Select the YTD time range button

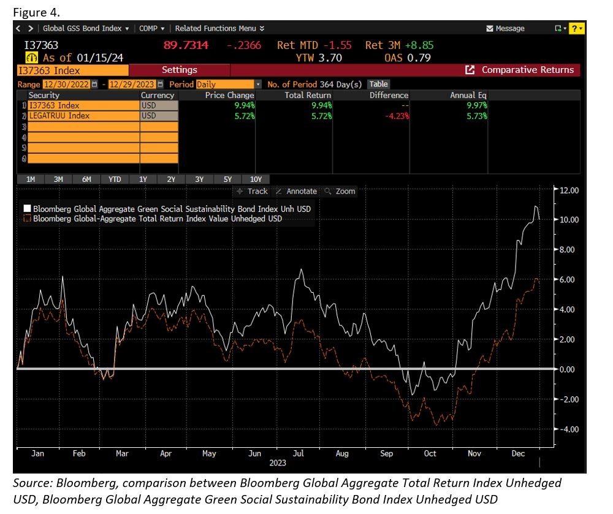pos(114,179)
